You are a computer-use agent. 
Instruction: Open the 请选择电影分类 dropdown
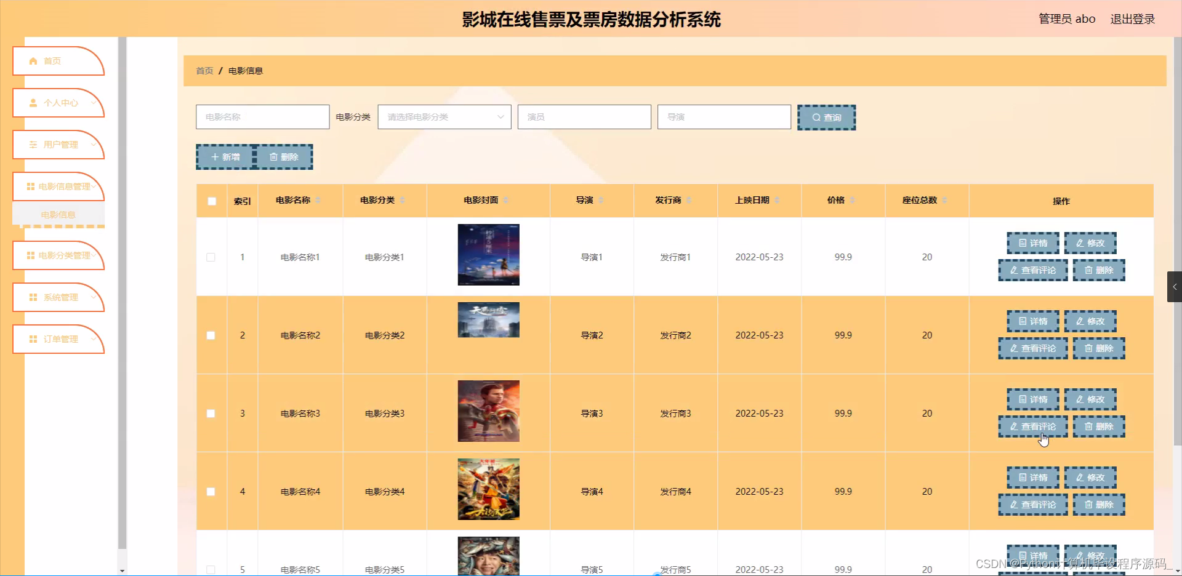pos(444,116)
